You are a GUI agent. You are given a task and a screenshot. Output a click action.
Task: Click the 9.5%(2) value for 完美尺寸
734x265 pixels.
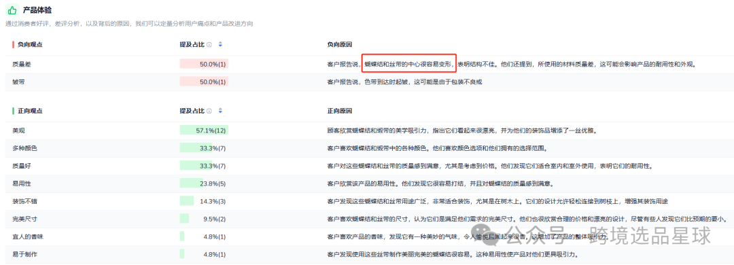coord(214,219)
